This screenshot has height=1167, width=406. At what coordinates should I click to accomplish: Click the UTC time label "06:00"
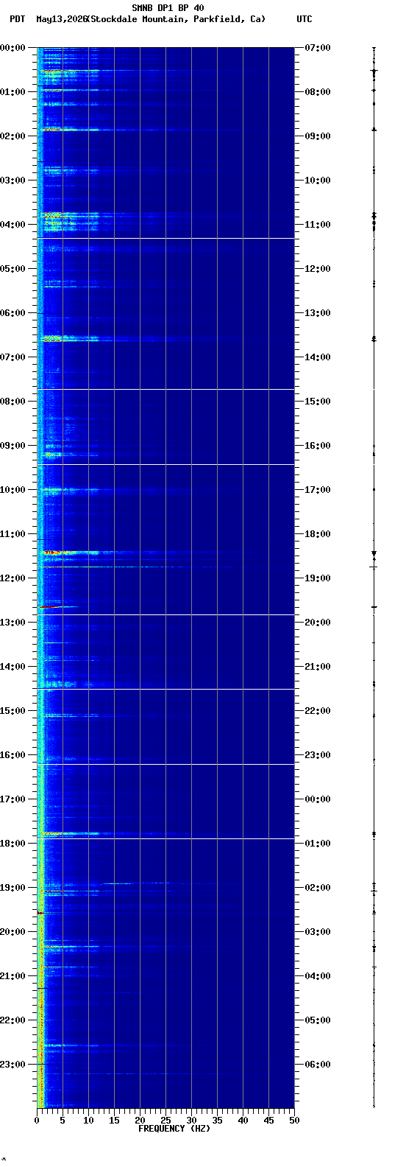point(318,1065)
